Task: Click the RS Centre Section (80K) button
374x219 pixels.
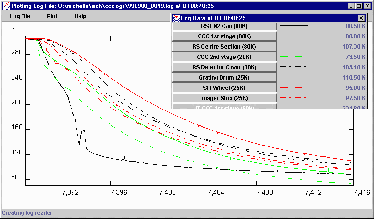Action: click(x=224, y=47)
